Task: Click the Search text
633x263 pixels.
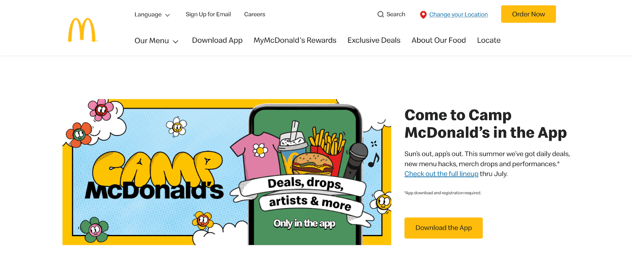Action: pyautogui.click(x=396, y=14)
